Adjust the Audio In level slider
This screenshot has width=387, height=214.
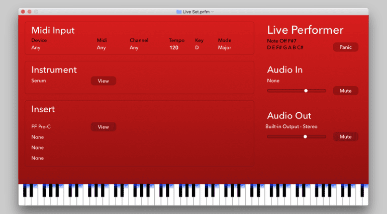click(x=306, y=91)
